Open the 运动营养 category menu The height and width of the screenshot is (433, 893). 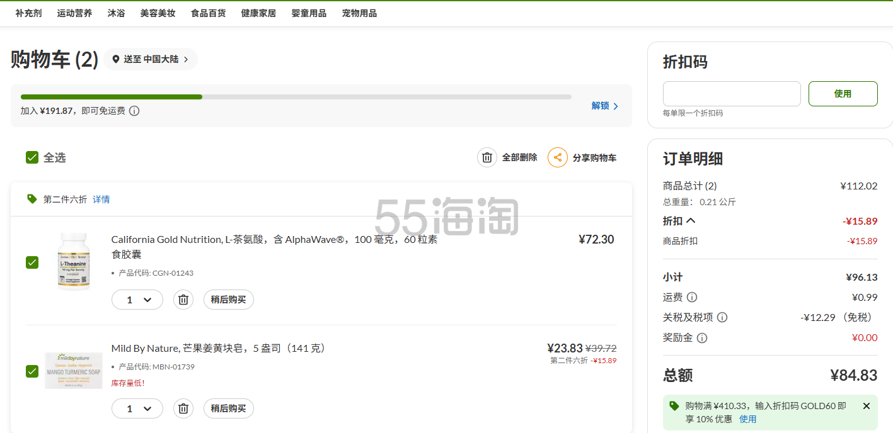[74, 13]
